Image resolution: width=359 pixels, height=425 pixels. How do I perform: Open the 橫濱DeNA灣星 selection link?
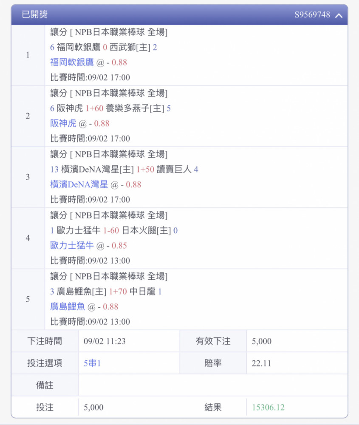(79, 184)
